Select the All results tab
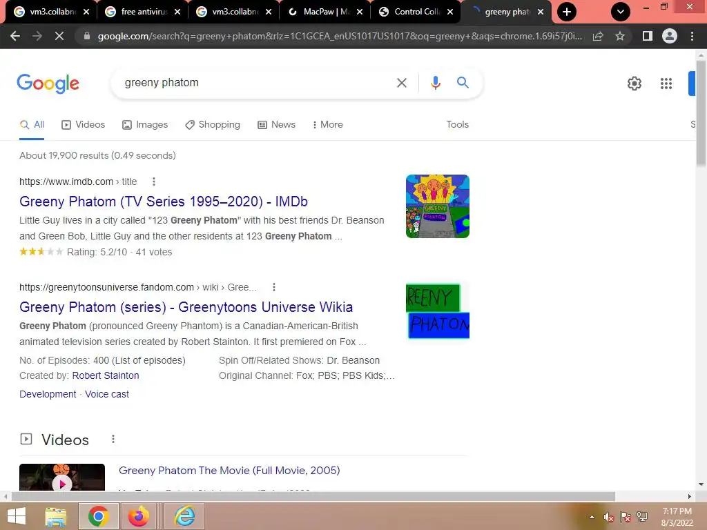 32,125
